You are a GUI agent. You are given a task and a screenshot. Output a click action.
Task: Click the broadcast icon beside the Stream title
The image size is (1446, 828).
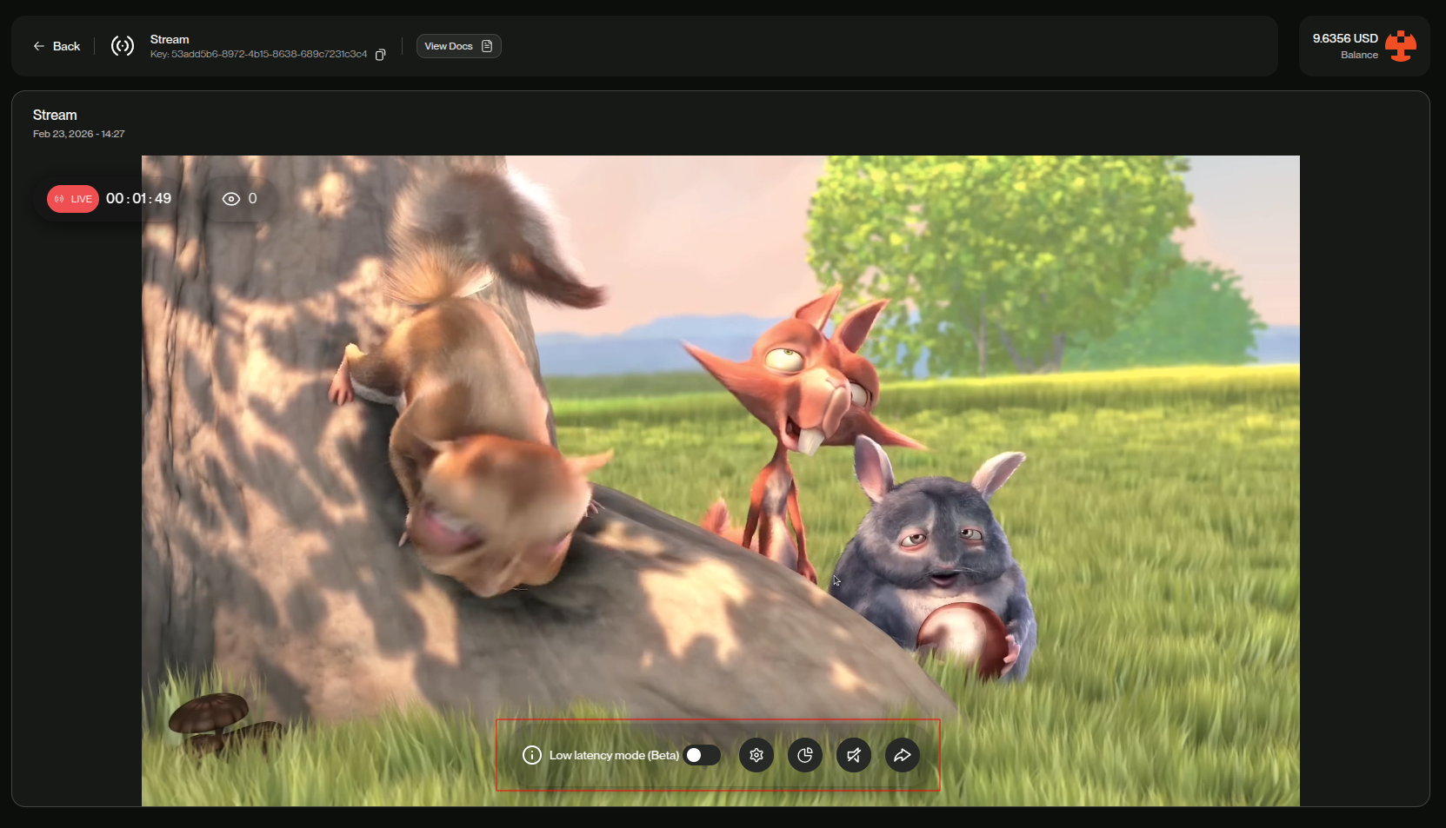(x=122, y=46)
